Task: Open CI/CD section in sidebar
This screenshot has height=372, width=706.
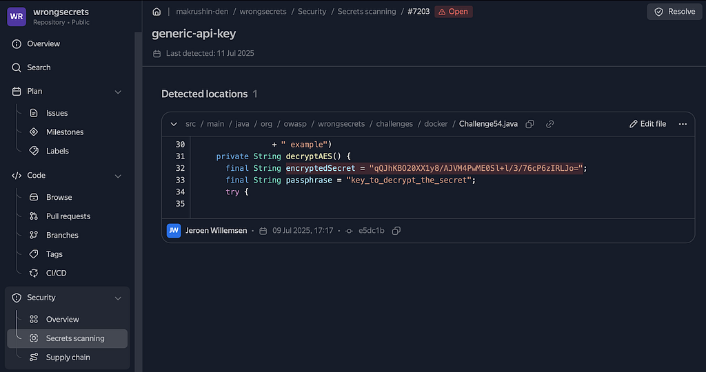Action: pos(56,273)
